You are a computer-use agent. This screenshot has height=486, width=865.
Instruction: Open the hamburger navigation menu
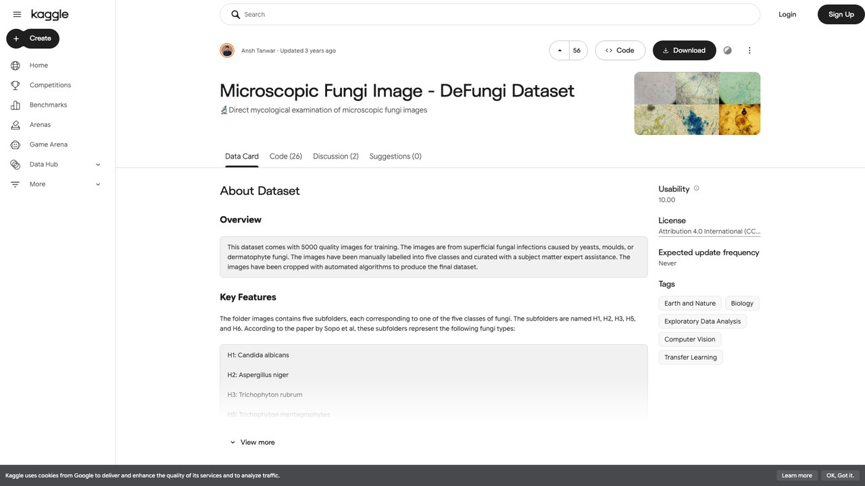click(x=17, y=14)
